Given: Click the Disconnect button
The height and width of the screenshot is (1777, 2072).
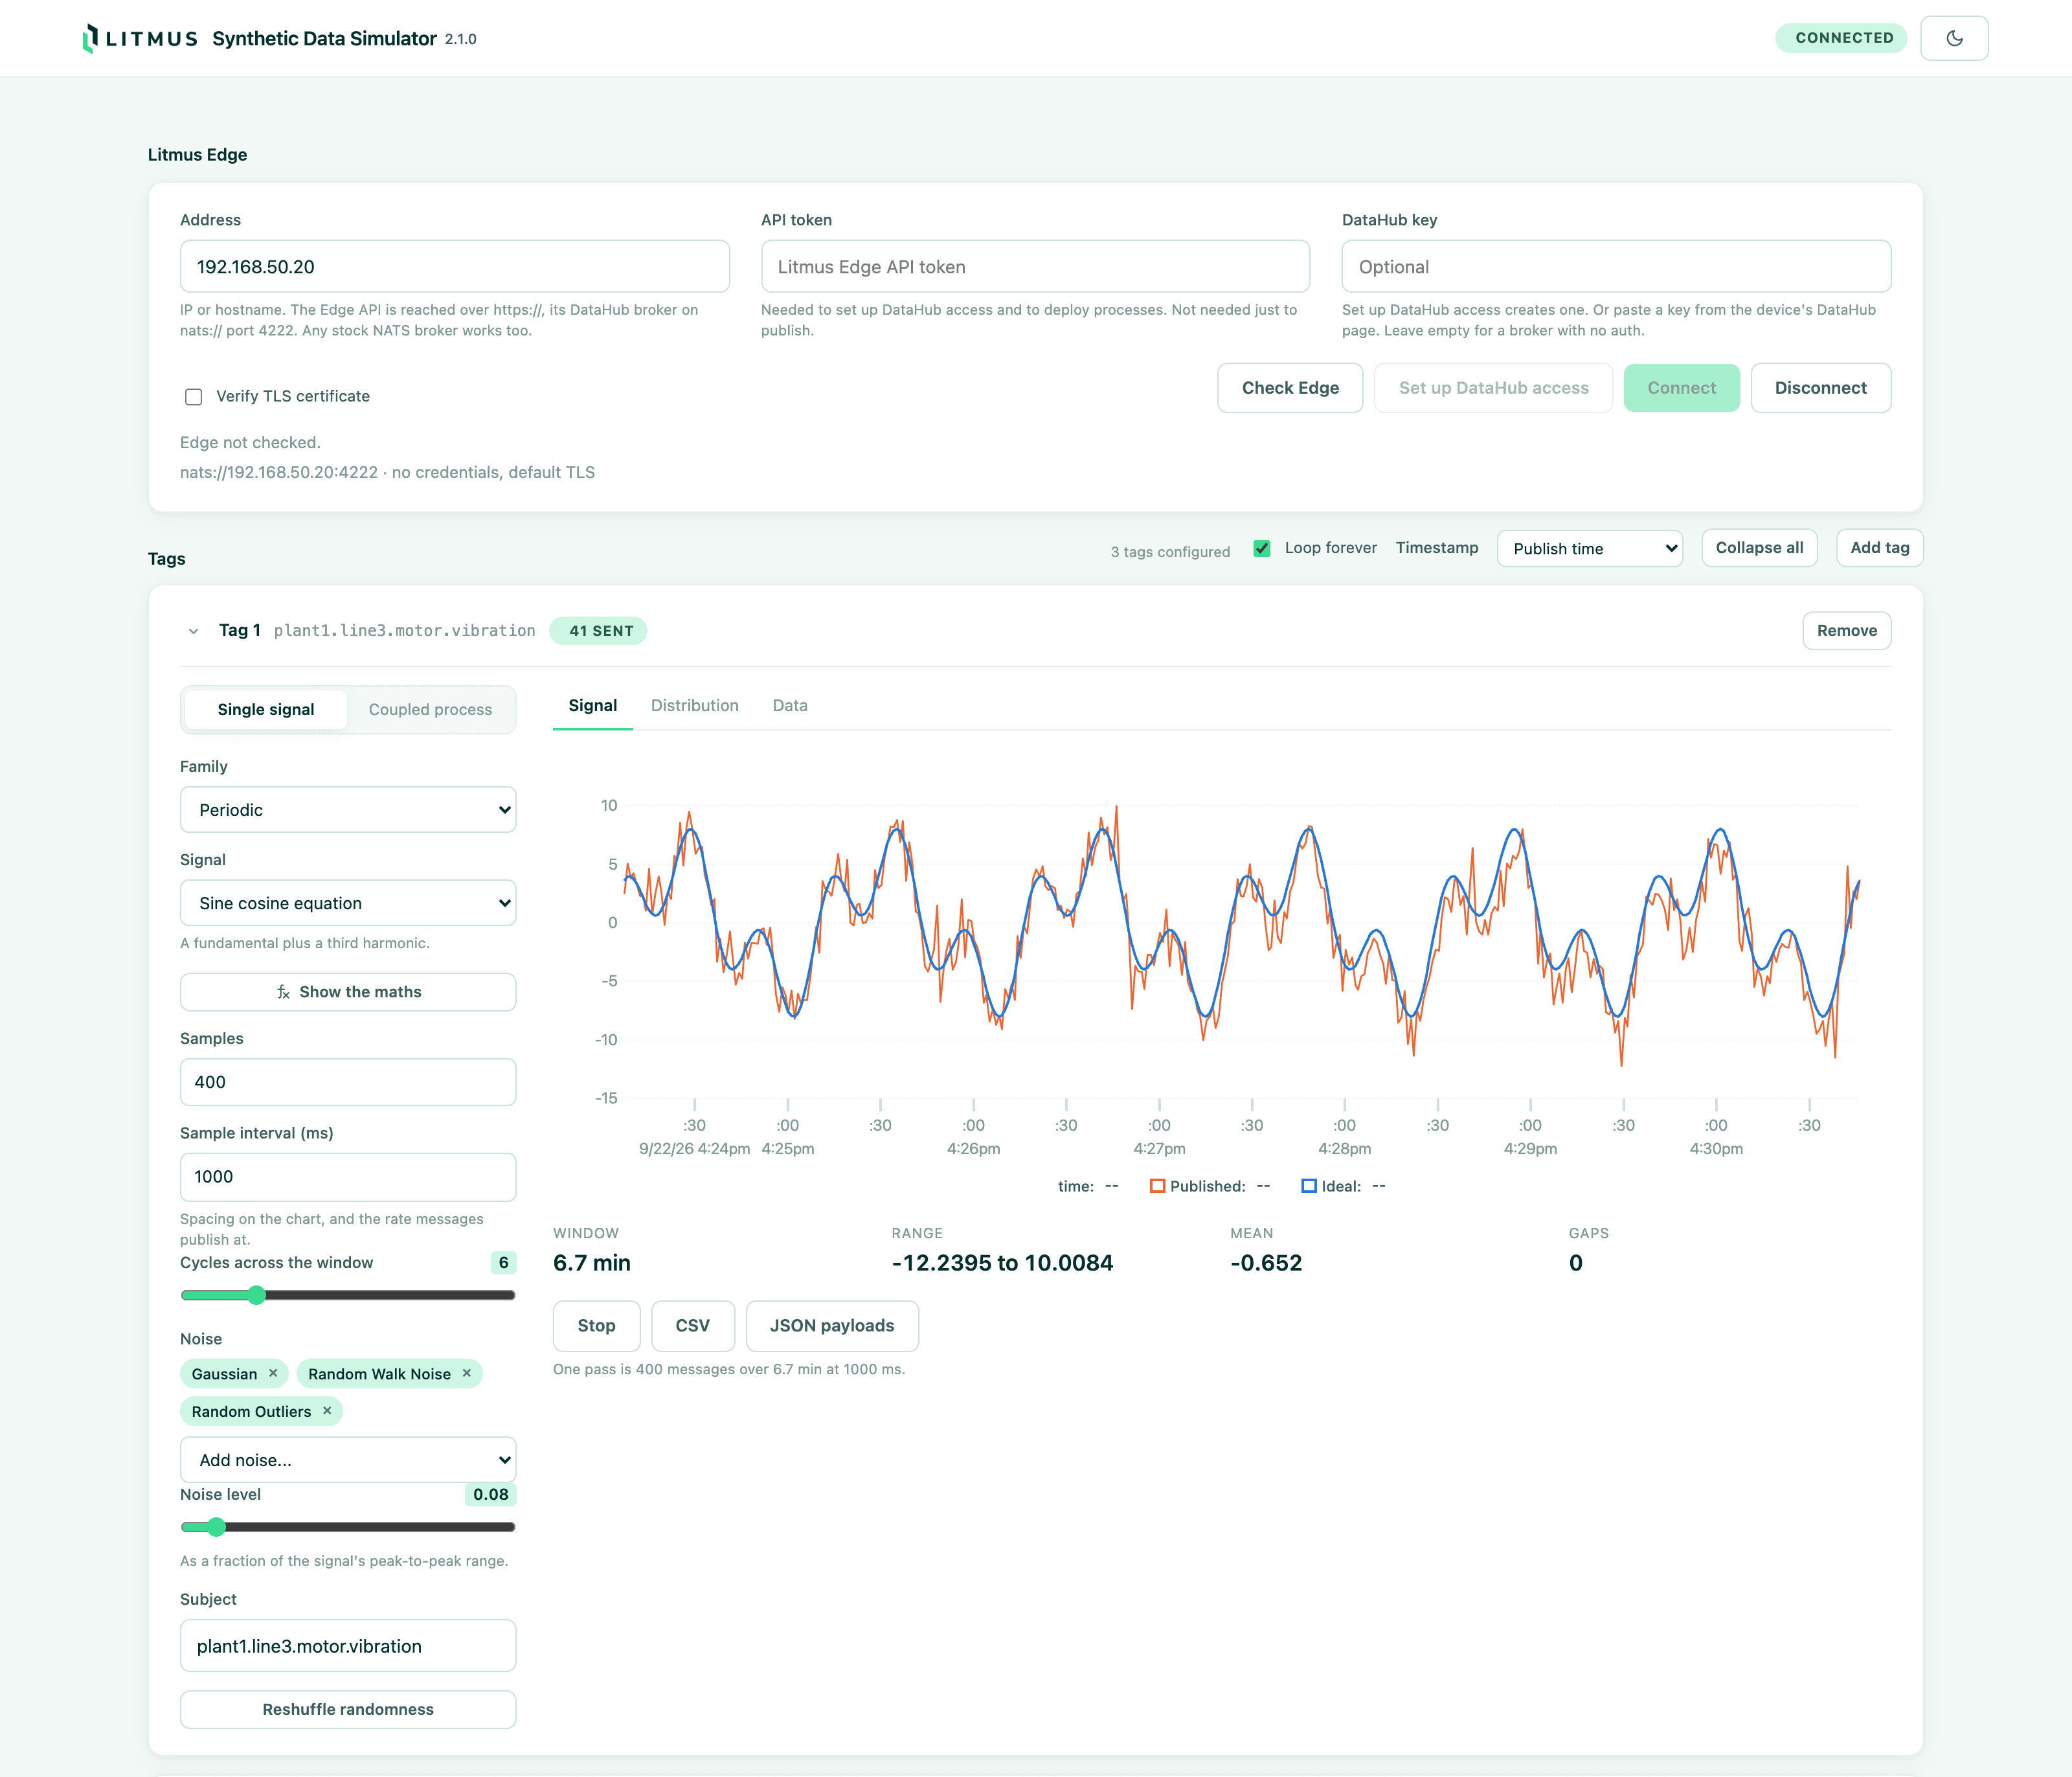Looking at the screenshot, I should point(1820,388).
